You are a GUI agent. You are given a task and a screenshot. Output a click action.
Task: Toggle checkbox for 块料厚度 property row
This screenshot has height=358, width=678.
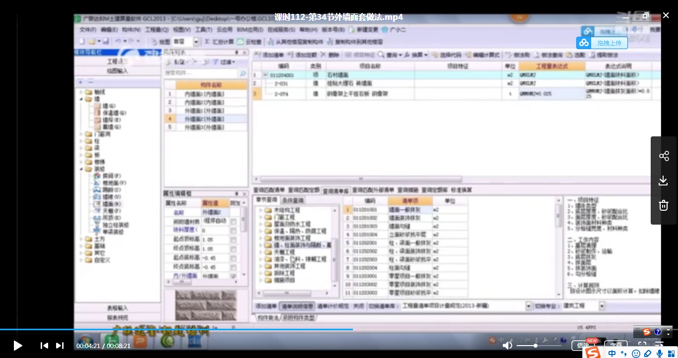[233, 231]
